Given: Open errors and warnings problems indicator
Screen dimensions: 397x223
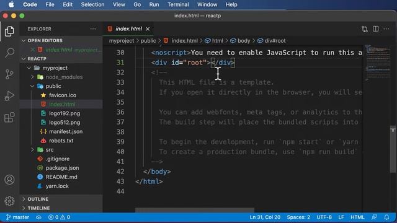Looking at the screenshot, I should (x=60, y=217).
